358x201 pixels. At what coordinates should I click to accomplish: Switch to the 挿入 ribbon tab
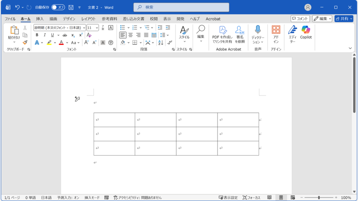pyautogui.click(x=40, y=19)
